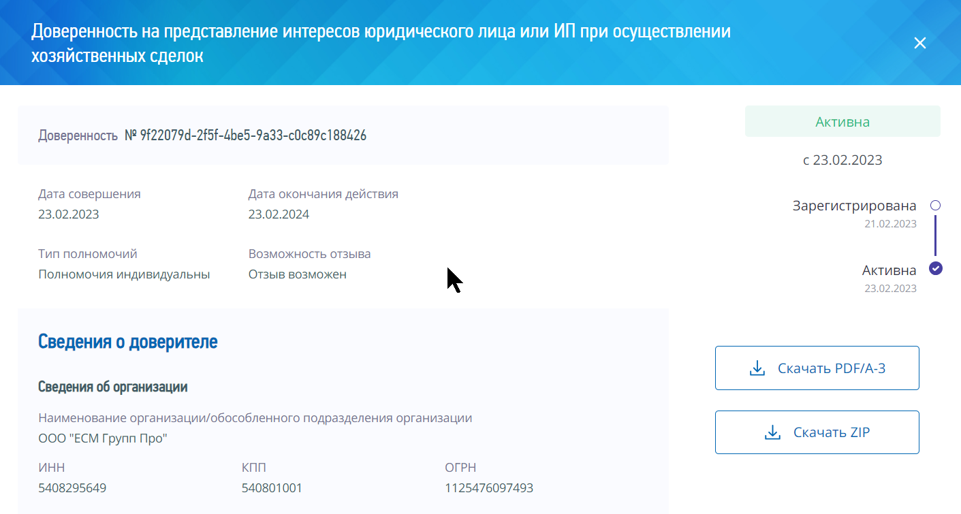Click the dialog title about Доверенность
Image resolution: width=961 pixels, height=514 pixels.
click(x=381, y=43)
